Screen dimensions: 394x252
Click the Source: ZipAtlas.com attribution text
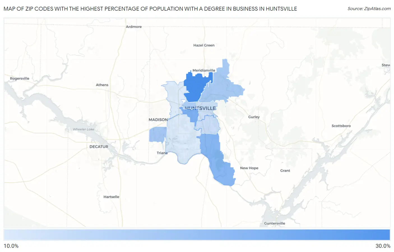click(x=369, y=9)
